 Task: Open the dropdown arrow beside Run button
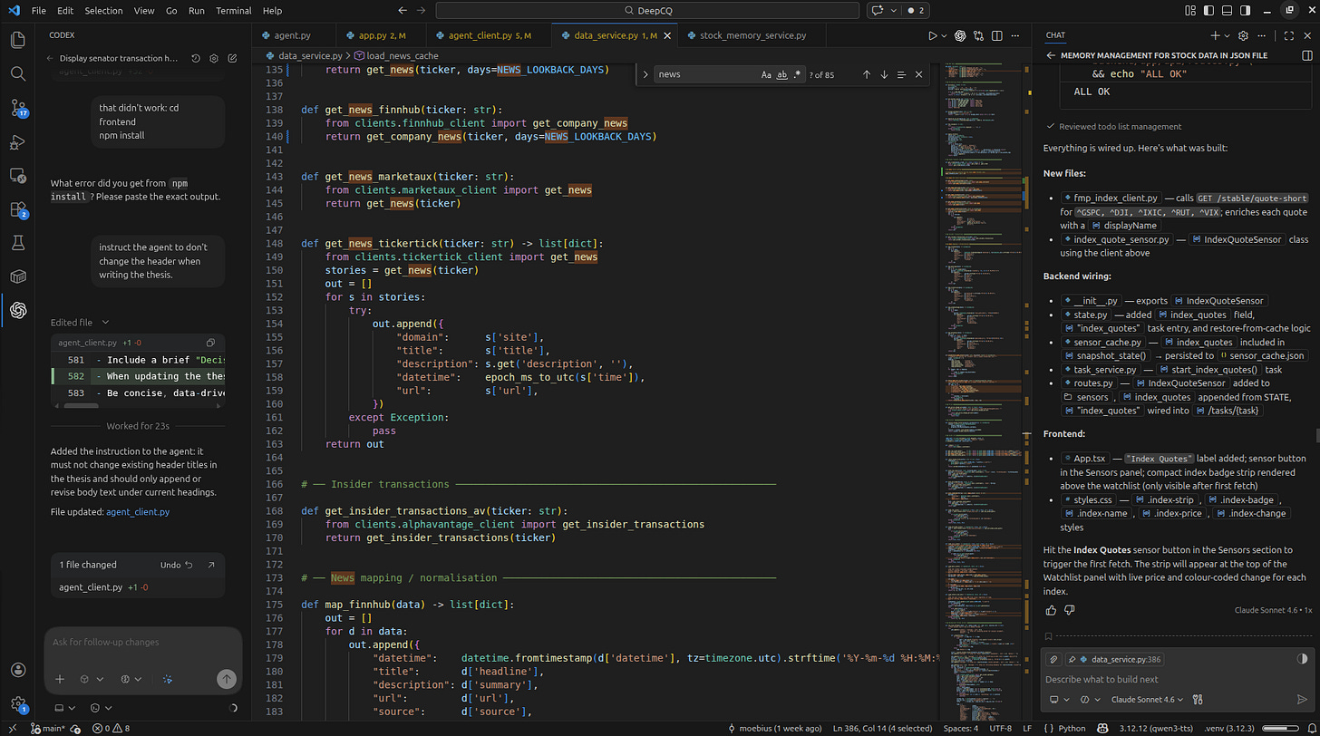(945, 36)
